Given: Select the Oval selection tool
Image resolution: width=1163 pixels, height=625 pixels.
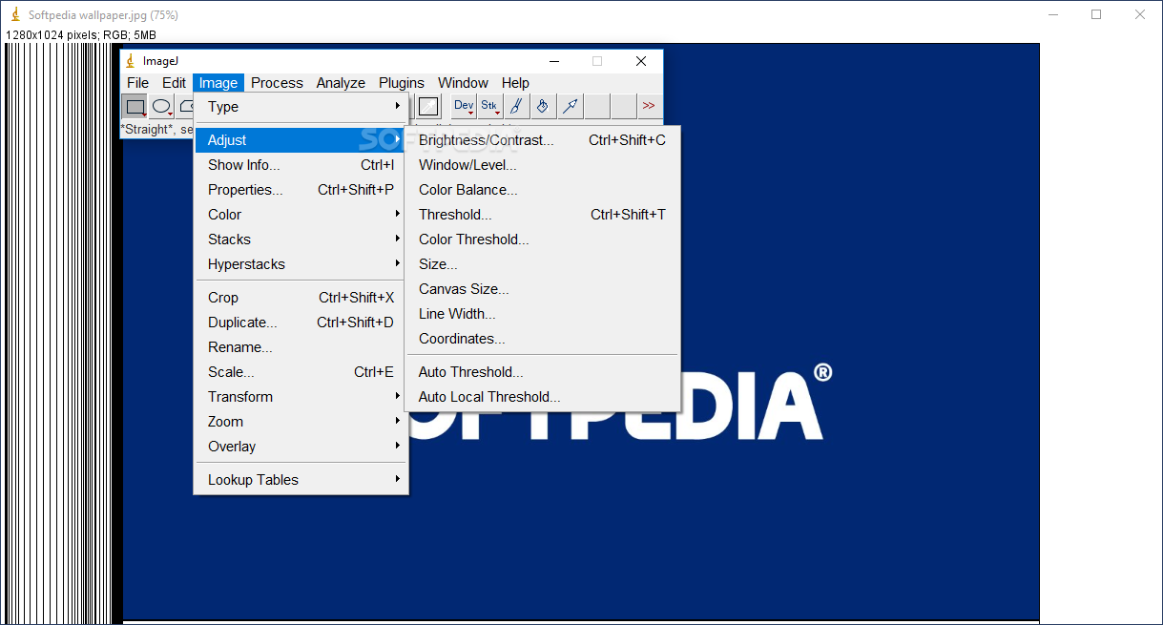Looking at the screenshot, I should coord(162,106).
